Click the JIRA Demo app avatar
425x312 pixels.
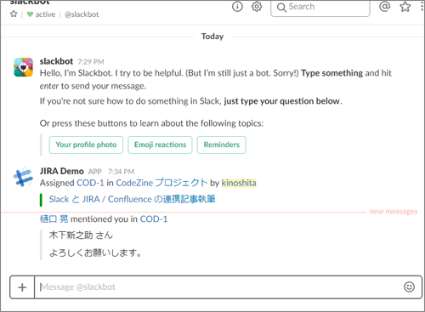coord(23,177)
